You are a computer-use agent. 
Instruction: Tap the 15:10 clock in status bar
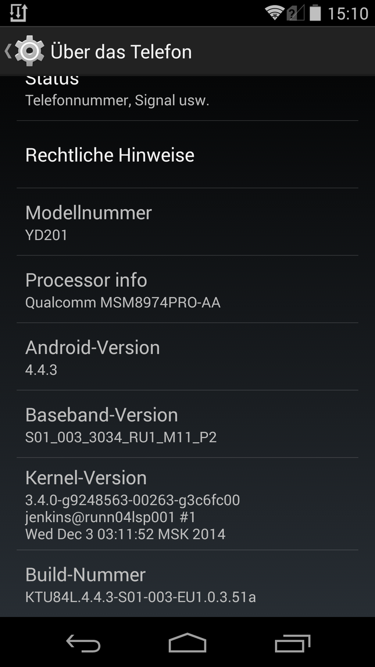tap(348, 13)
